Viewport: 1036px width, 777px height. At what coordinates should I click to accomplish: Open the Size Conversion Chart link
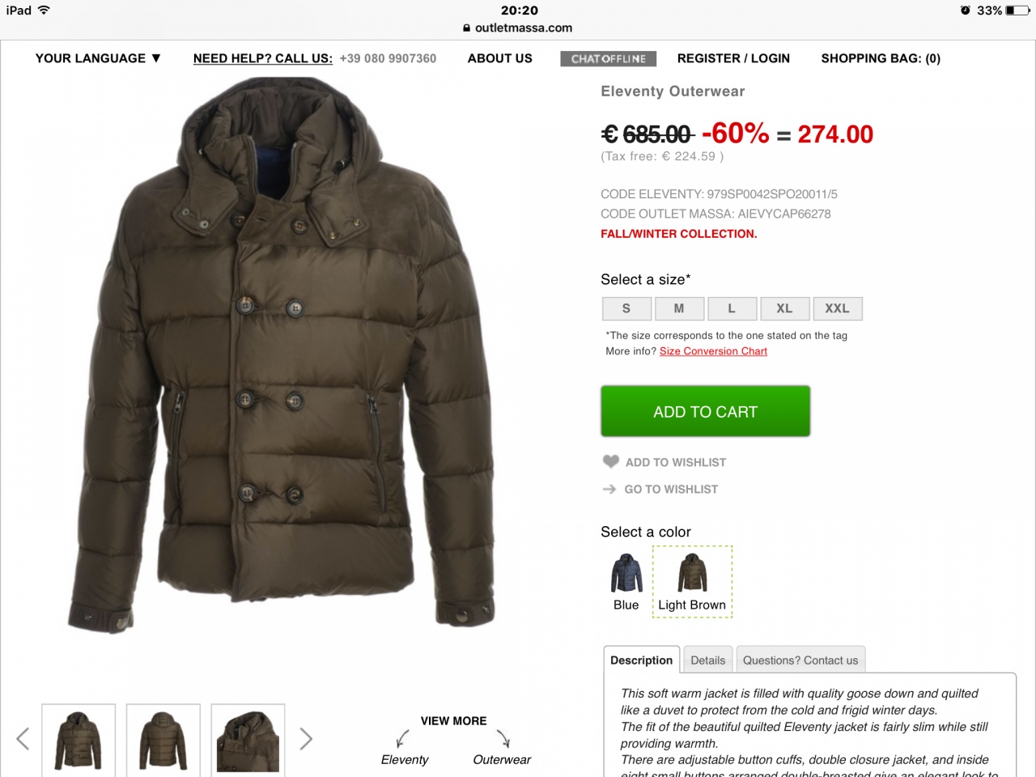pyautogui.click(x=713, y=351)
